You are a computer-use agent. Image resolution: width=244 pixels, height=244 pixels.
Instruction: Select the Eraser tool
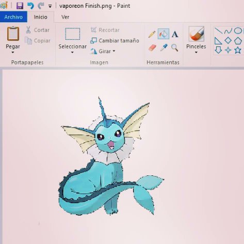tap(152, 47)
